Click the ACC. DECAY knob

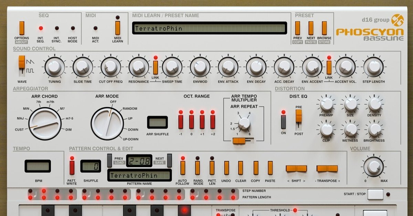pos(284,67)
